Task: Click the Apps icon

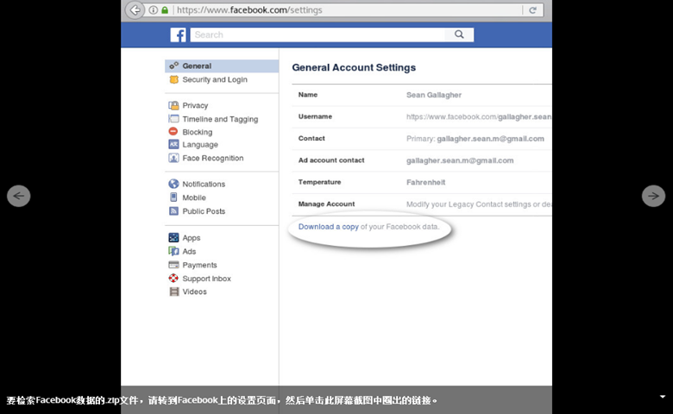Action: (x=173, y=237)
